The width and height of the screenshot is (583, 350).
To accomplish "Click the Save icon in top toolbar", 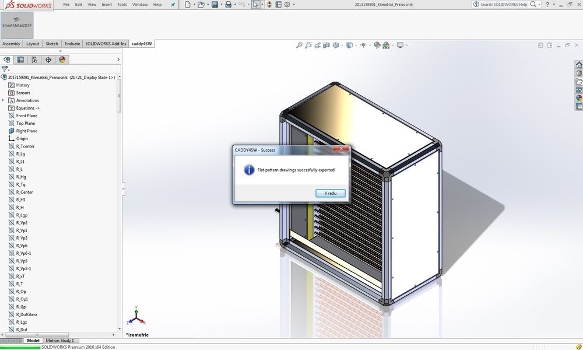I will point(215,5).
